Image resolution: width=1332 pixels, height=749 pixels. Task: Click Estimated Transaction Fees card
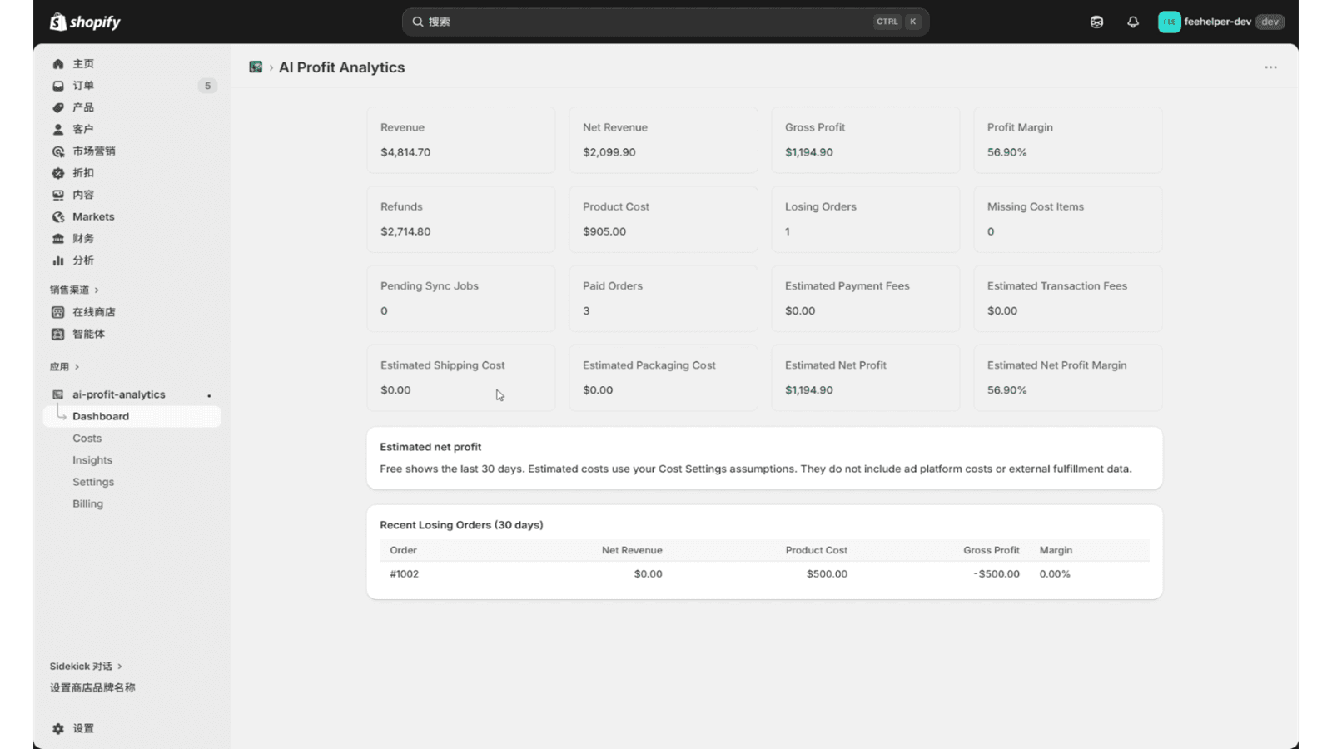[x=1068, y=298]
